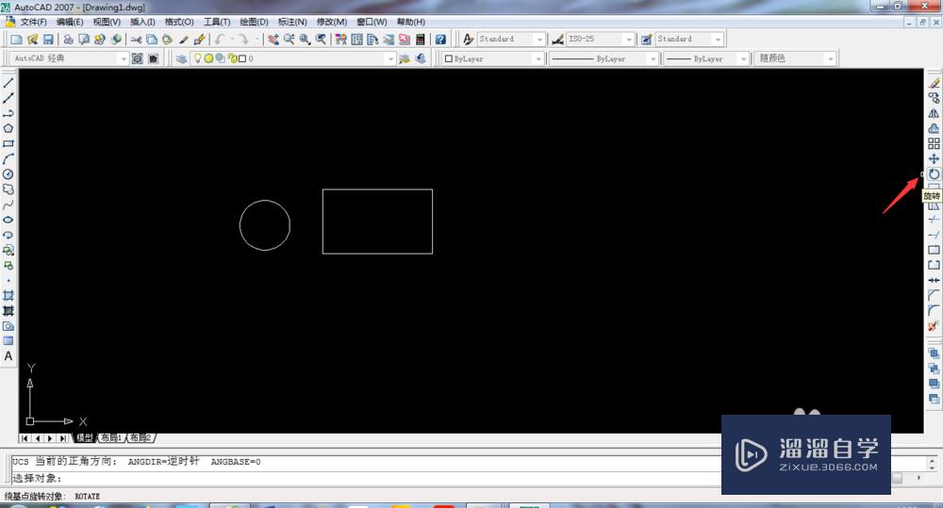Open the layer list dropdown

point(391,58)
